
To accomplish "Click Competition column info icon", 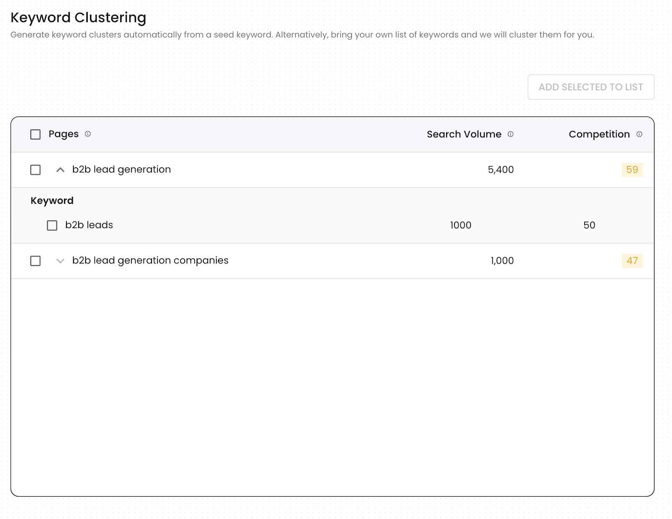I will coord(639,134).
